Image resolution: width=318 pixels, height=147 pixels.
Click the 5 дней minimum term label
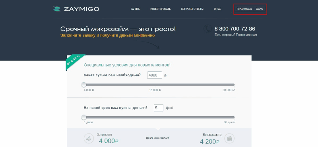(88, 122)
